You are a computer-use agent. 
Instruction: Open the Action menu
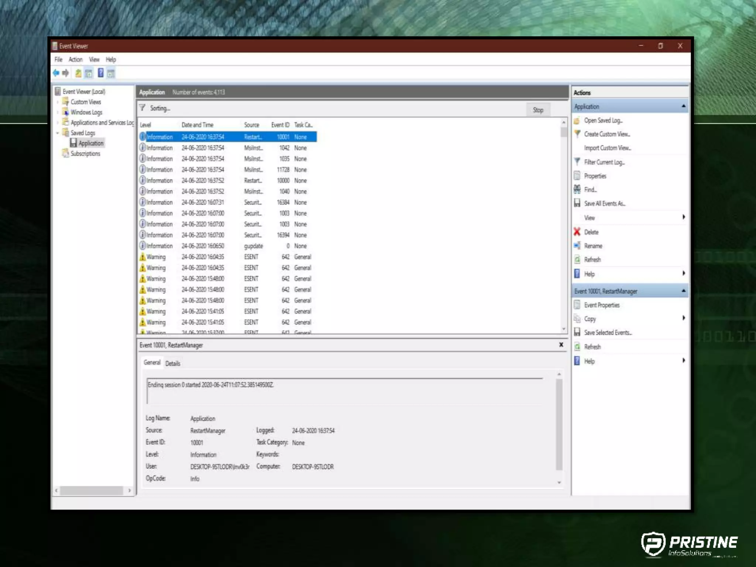click(x=75, y=59)
